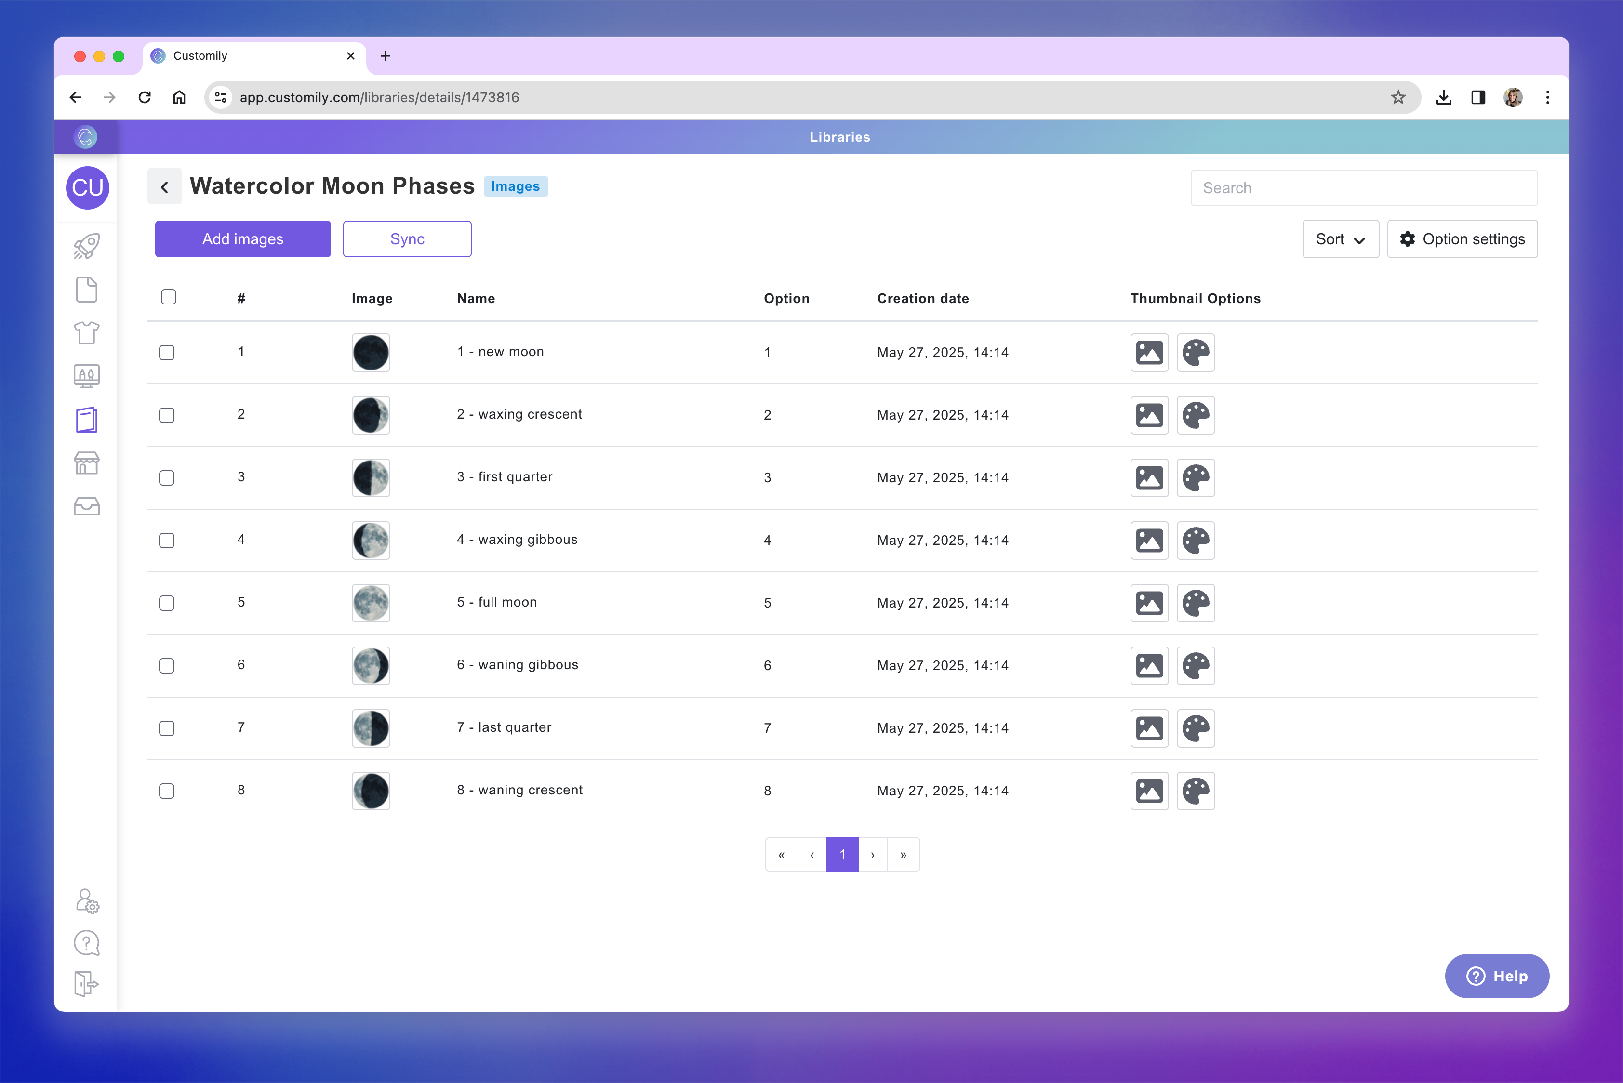The width and height of the screenshot is (1623, 1083).
Task: Select the Libraries menu bar item
Action: [839, 137]
